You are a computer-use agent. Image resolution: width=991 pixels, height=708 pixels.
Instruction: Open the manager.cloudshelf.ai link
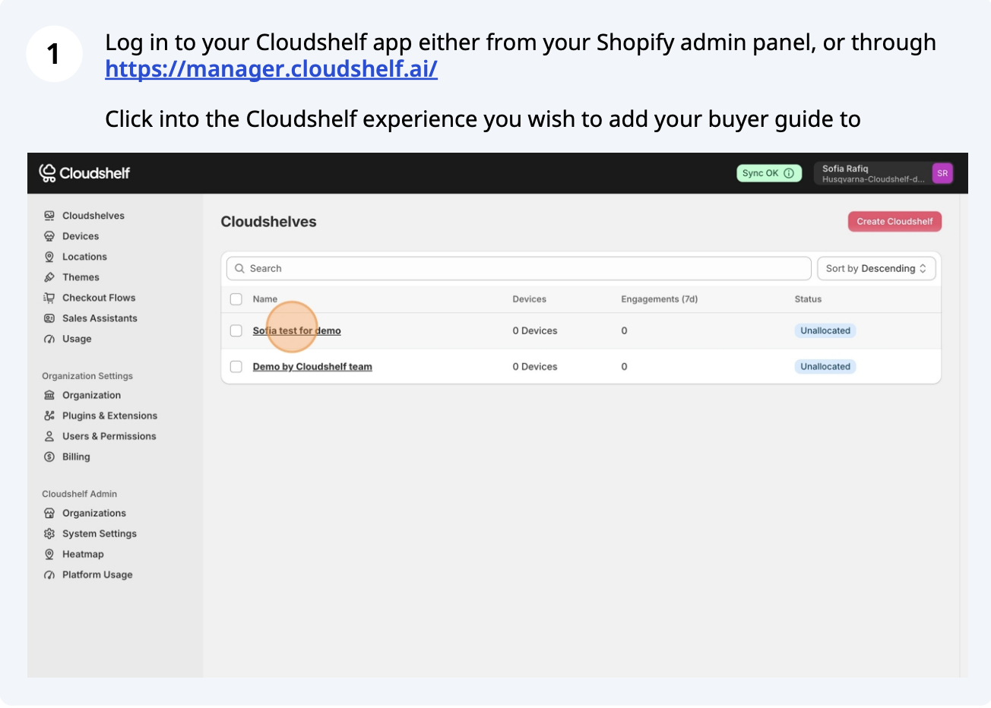271,69
